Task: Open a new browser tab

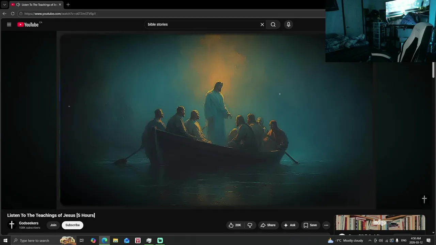Action: pos(68,5)
